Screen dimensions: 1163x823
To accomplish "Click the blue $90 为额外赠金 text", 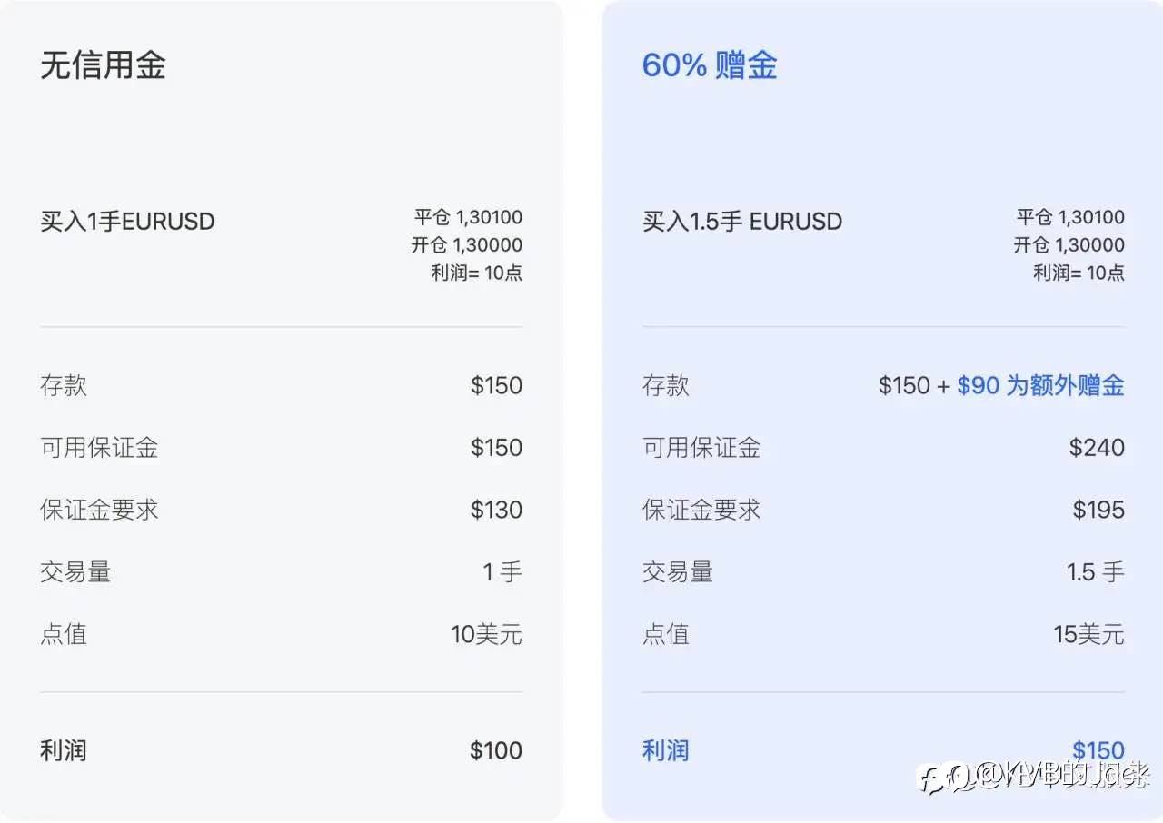I will (x=1040, y=385).
